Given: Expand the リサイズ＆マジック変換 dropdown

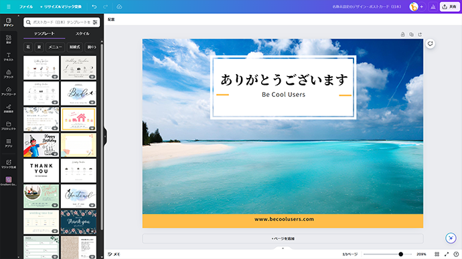Looking at the screenshot, I should [x=61, y=7].
